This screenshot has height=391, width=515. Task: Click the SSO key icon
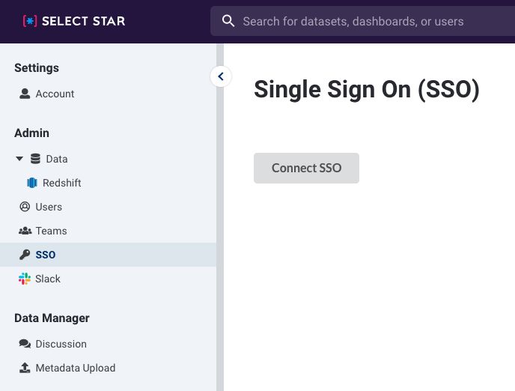click(x=25, y=255)
